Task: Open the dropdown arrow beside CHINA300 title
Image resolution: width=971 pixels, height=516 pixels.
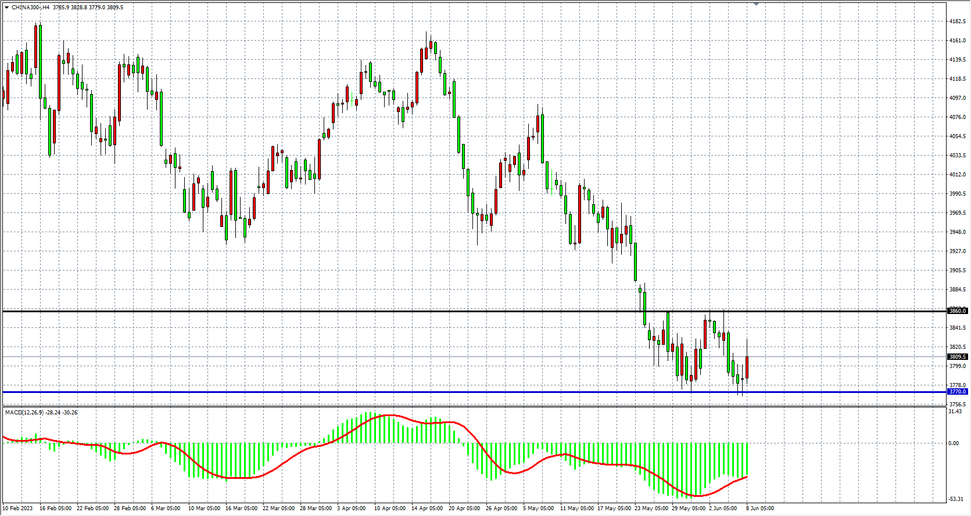Action: [x=6, y=8]
